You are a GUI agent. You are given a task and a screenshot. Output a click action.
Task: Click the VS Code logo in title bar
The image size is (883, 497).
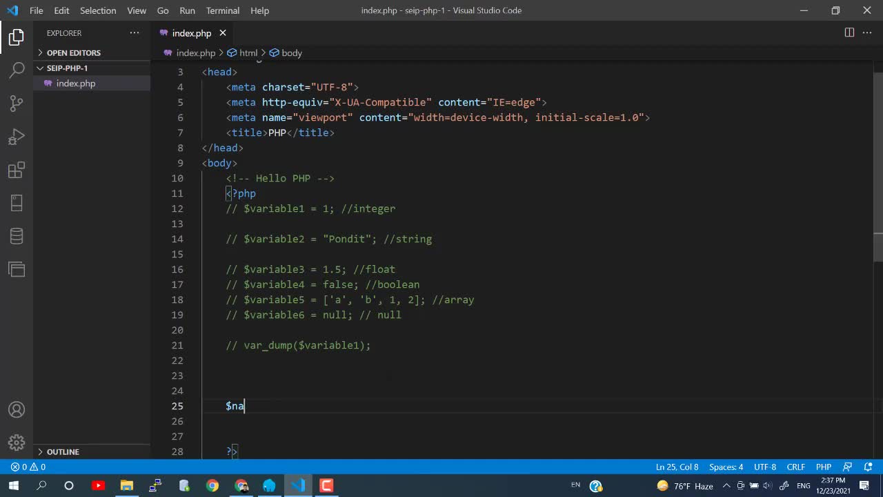click(12, 10)
